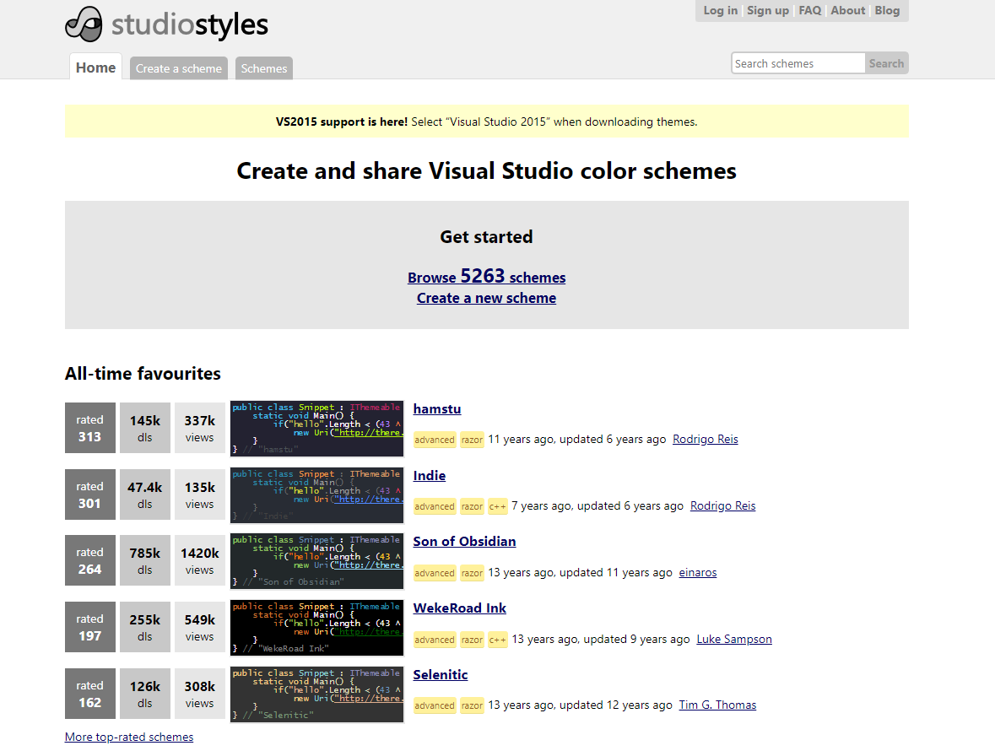995x751 pixels.
Task: Click the advanced tag on Son of Obsidian row
Action: pos(435,573)
